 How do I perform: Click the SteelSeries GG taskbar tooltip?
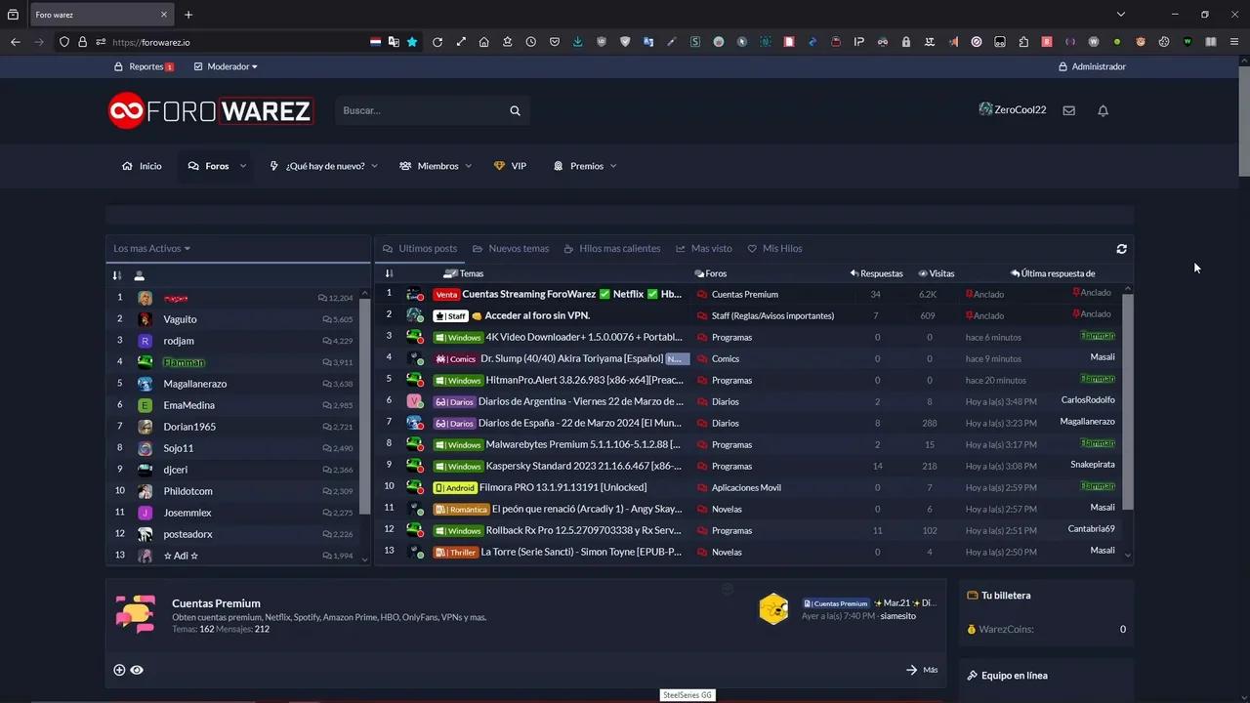[687, 695]
